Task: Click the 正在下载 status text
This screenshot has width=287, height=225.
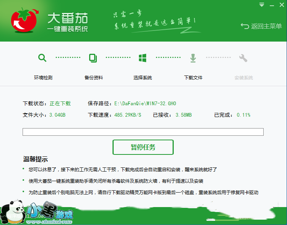Action: [60, 103]
